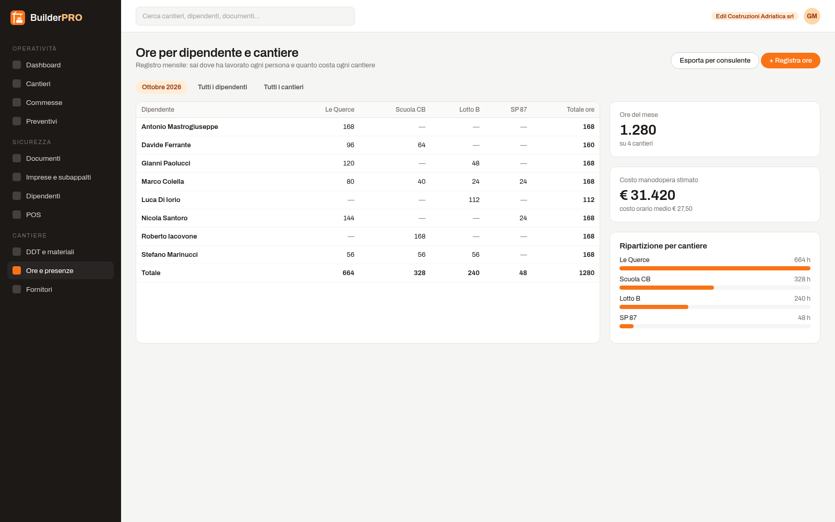Click the DDT e materiali icon

click(17, 252)
